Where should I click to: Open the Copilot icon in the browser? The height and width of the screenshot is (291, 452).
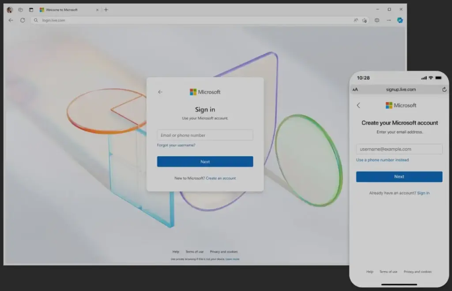point(400,20)
